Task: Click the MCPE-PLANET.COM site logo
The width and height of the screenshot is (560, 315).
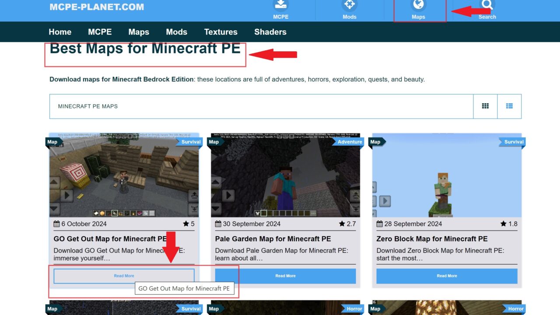Action: [x=97, y=7]
